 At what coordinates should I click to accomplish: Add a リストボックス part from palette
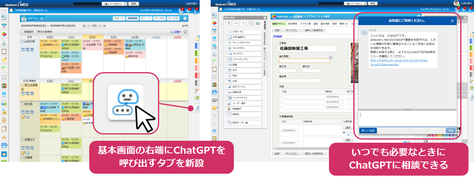pos(243,59)
